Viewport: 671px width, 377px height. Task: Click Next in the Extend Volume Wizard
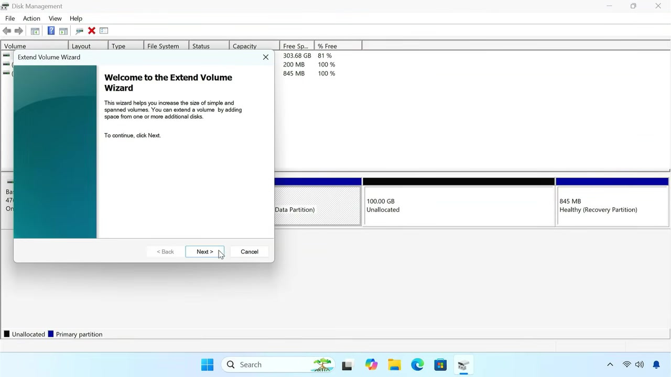click(x=205, y=252)
